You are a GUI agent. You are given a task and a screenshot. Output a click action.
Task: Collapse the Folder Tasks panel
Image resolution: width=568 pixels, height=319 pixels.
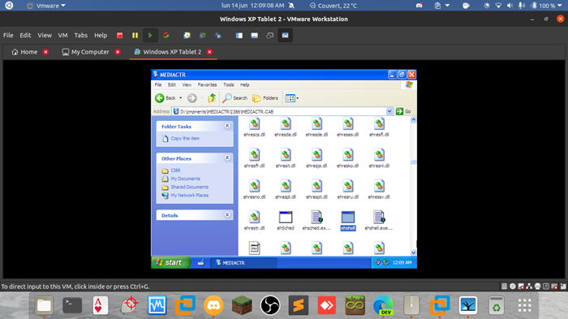tap(227, 126)
